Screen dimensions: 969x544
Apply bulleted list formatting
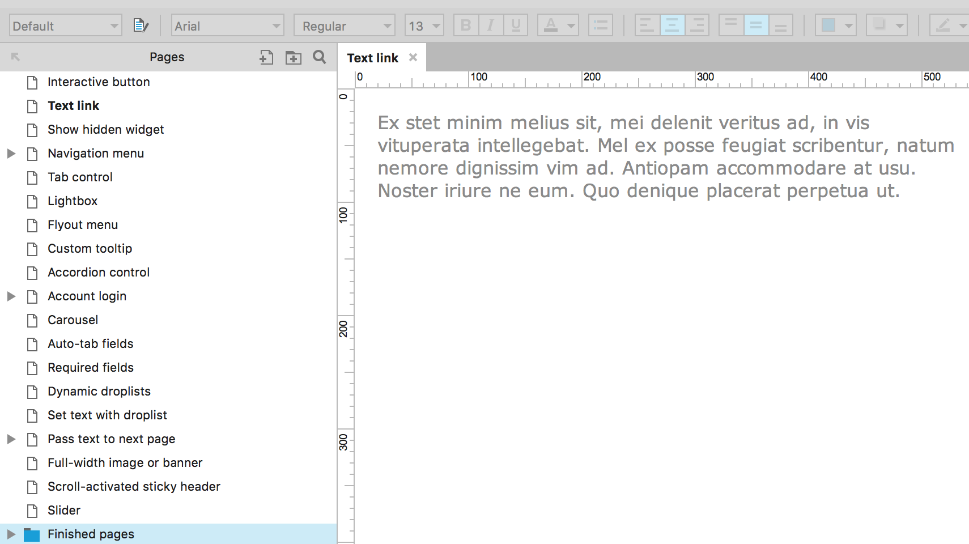point(601,25)
